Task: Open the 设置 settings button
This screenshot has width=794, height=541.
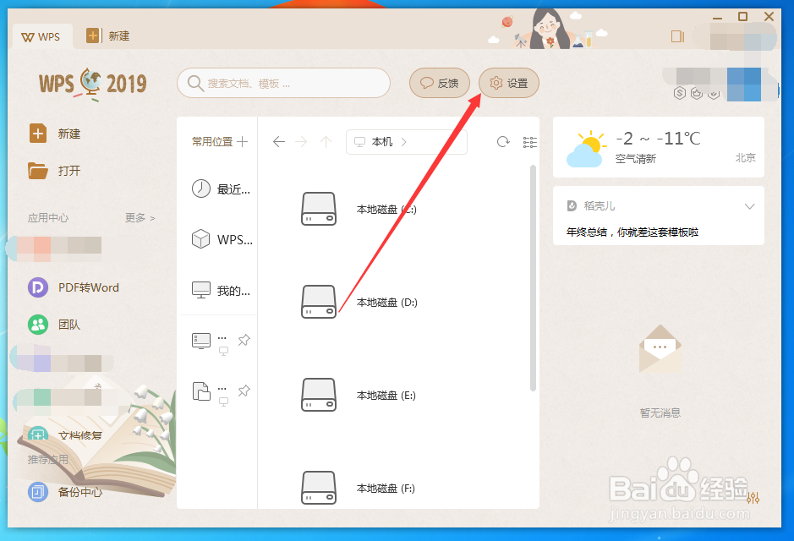Action: click(508, 83)
